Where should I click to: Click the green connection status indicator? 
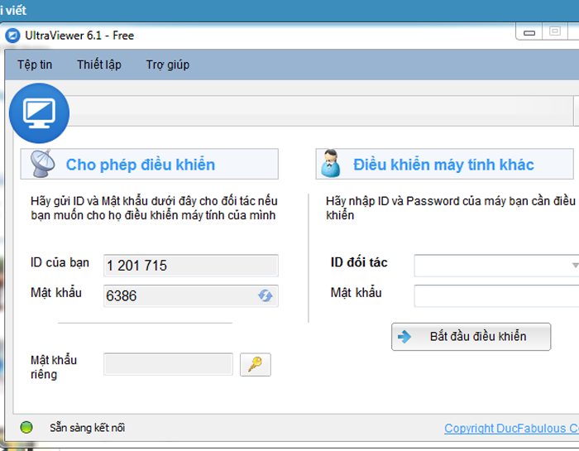26,427
